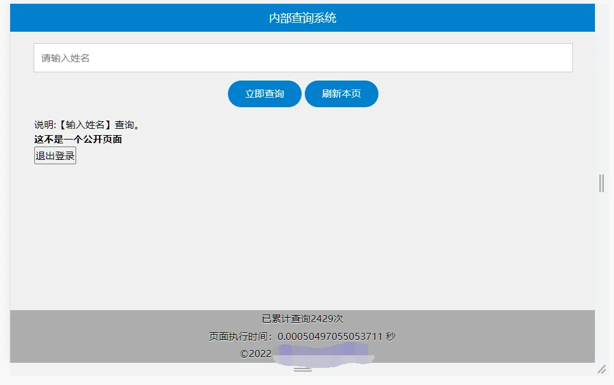The image size is (614, 385).
Task: Click the diagonal resize grip in bottom-right corner
Action: tap(601, 369)
